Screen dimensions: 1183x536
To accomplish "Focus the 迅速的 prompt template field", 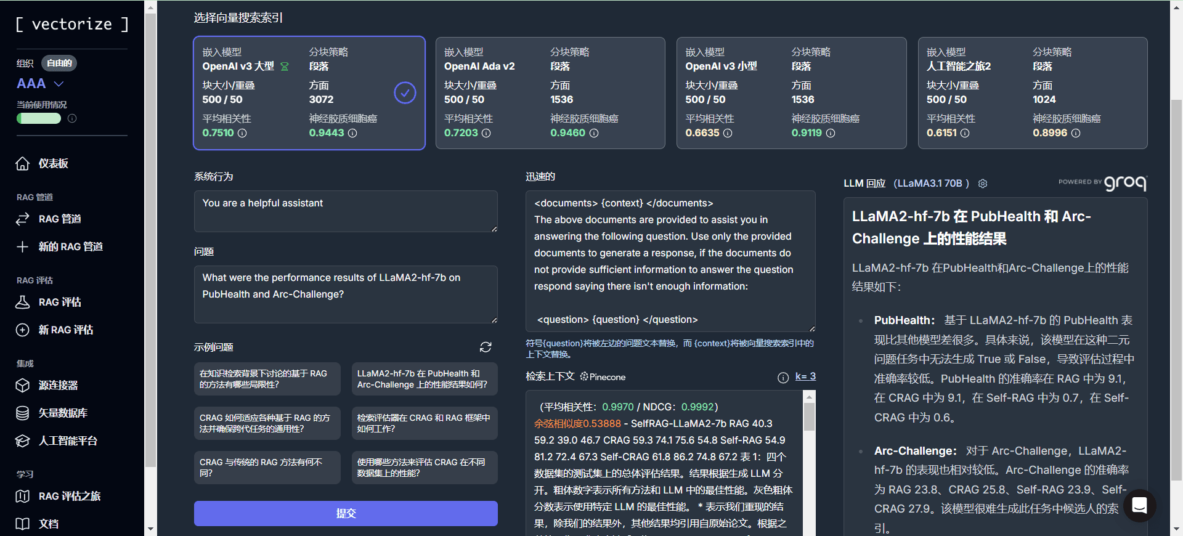I will [x=670, y=261].
